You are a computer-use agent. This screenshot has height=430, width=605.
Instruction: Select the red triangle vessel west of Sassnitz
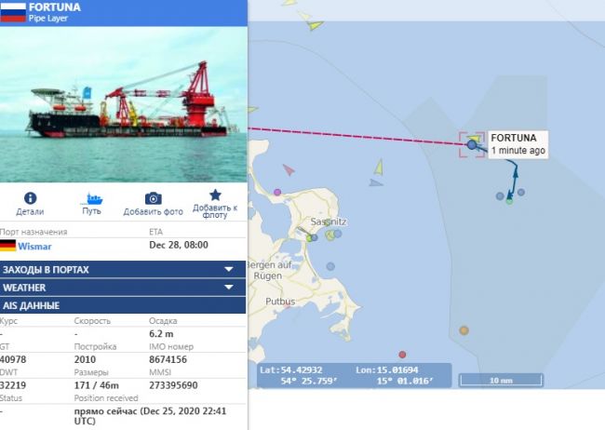point(289,169)
